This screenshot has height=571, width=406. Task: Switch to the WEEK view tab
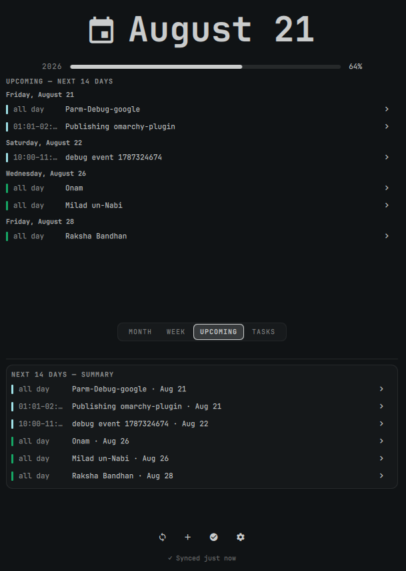175,332
